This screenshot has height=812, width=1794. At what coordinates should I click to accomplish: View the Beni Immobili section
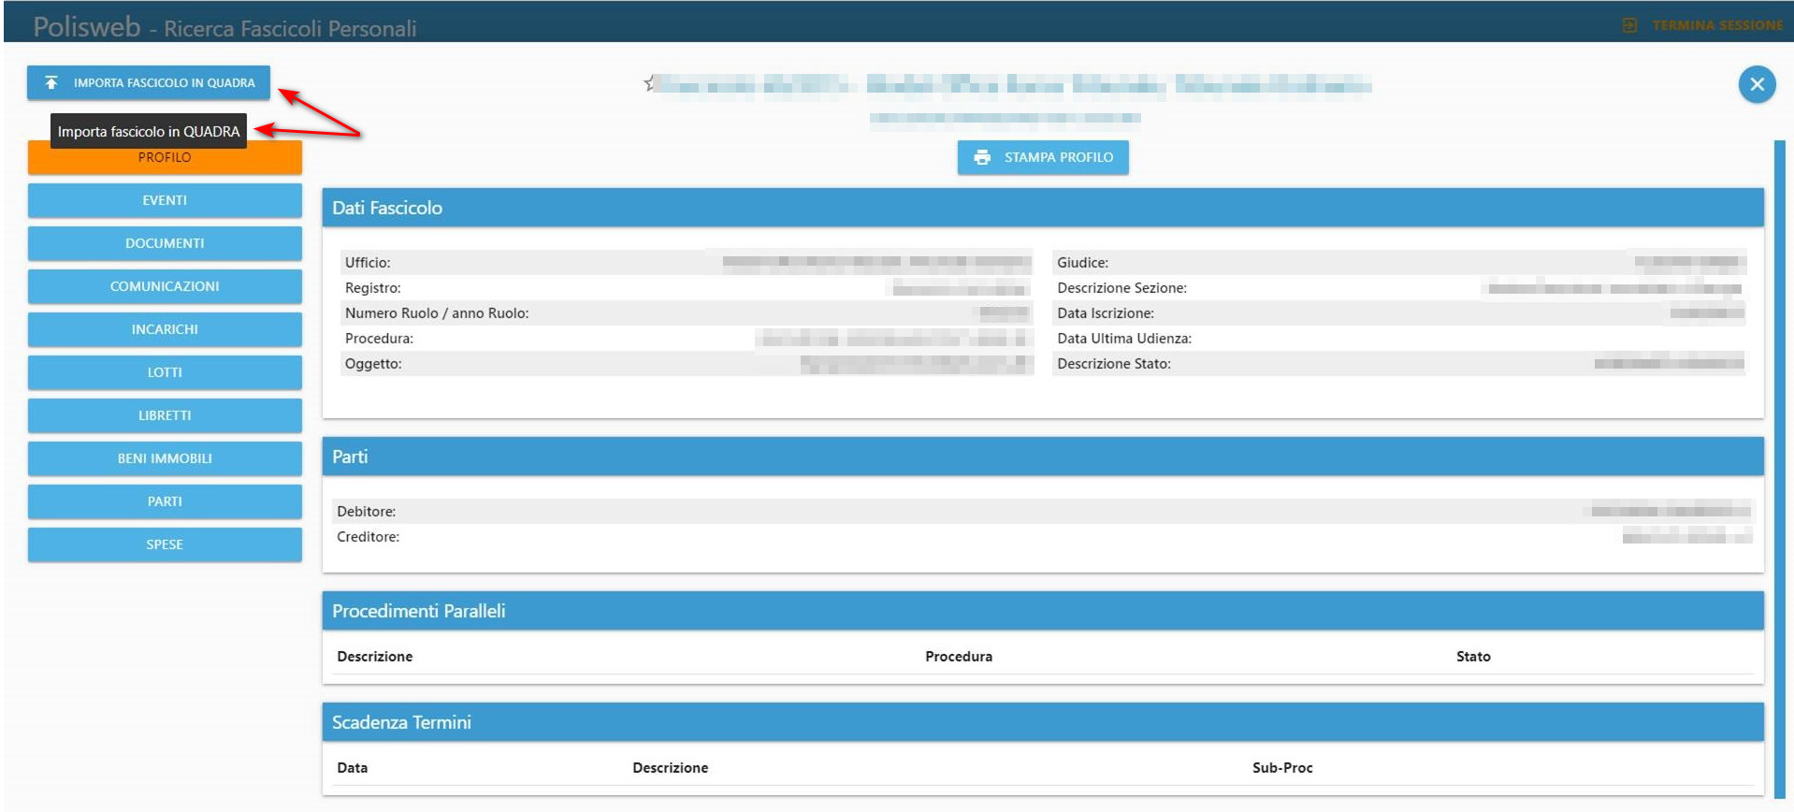[165, 458]
